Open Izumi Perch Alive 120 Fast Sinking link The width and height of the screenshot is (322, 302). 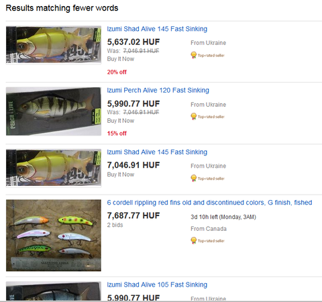click(158, 90)
